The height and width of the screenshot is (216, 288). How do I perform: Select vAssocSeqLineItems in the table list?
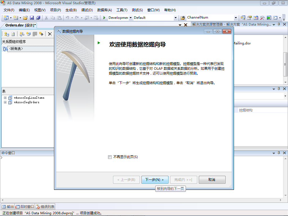[29, 98]
